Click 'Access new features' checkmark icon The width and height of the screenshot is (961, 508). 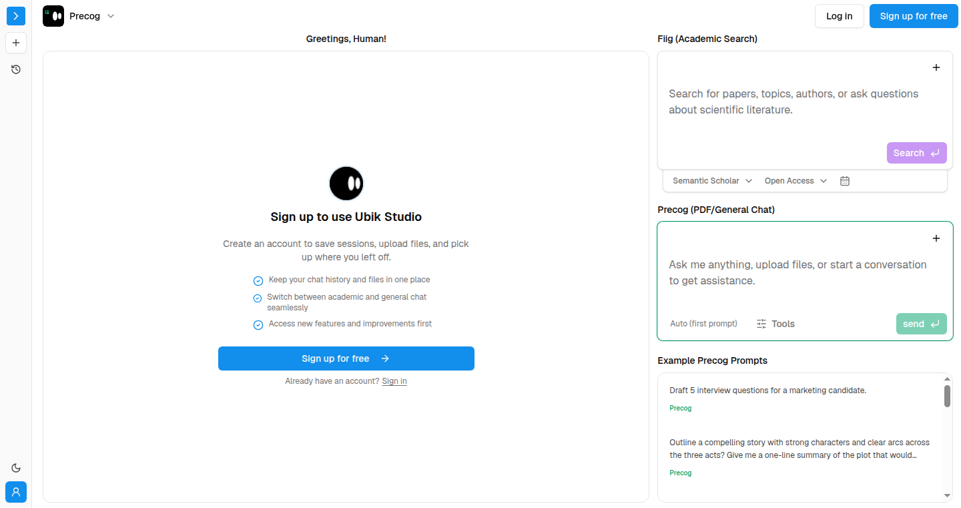pyautogui.click(x=258, y=325)
